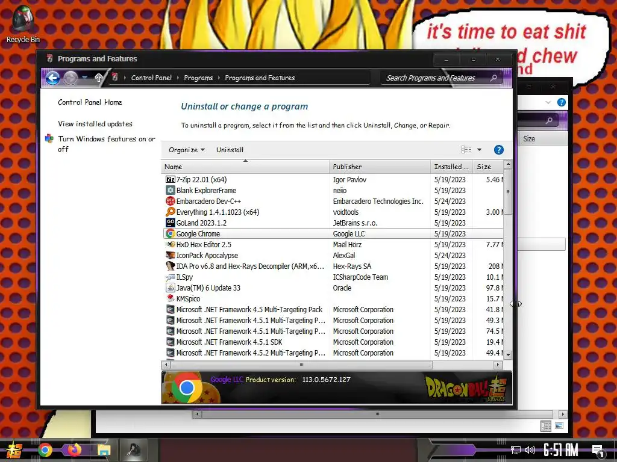Open File Explorer from the taskbar
Image resolution: width=617 pixels, height=462 pixels.
(104, 450)
